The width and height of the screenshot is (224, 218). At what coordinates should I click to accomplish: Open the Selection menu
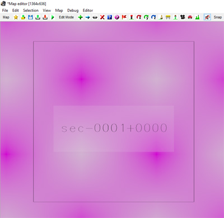pyautogui.click(x=31, y=11)
